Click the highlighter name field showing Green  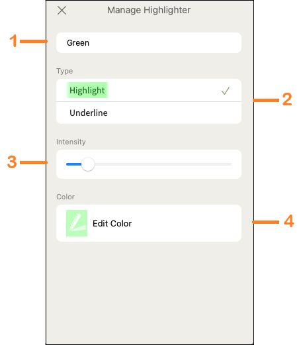pos(149,42)
